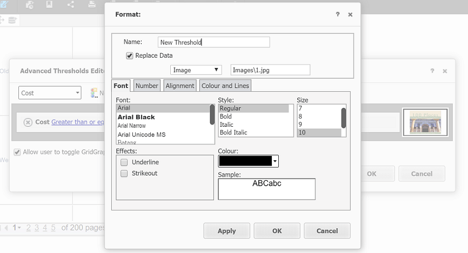Enable the Strikeout effect checkbox

click(124, 173)
